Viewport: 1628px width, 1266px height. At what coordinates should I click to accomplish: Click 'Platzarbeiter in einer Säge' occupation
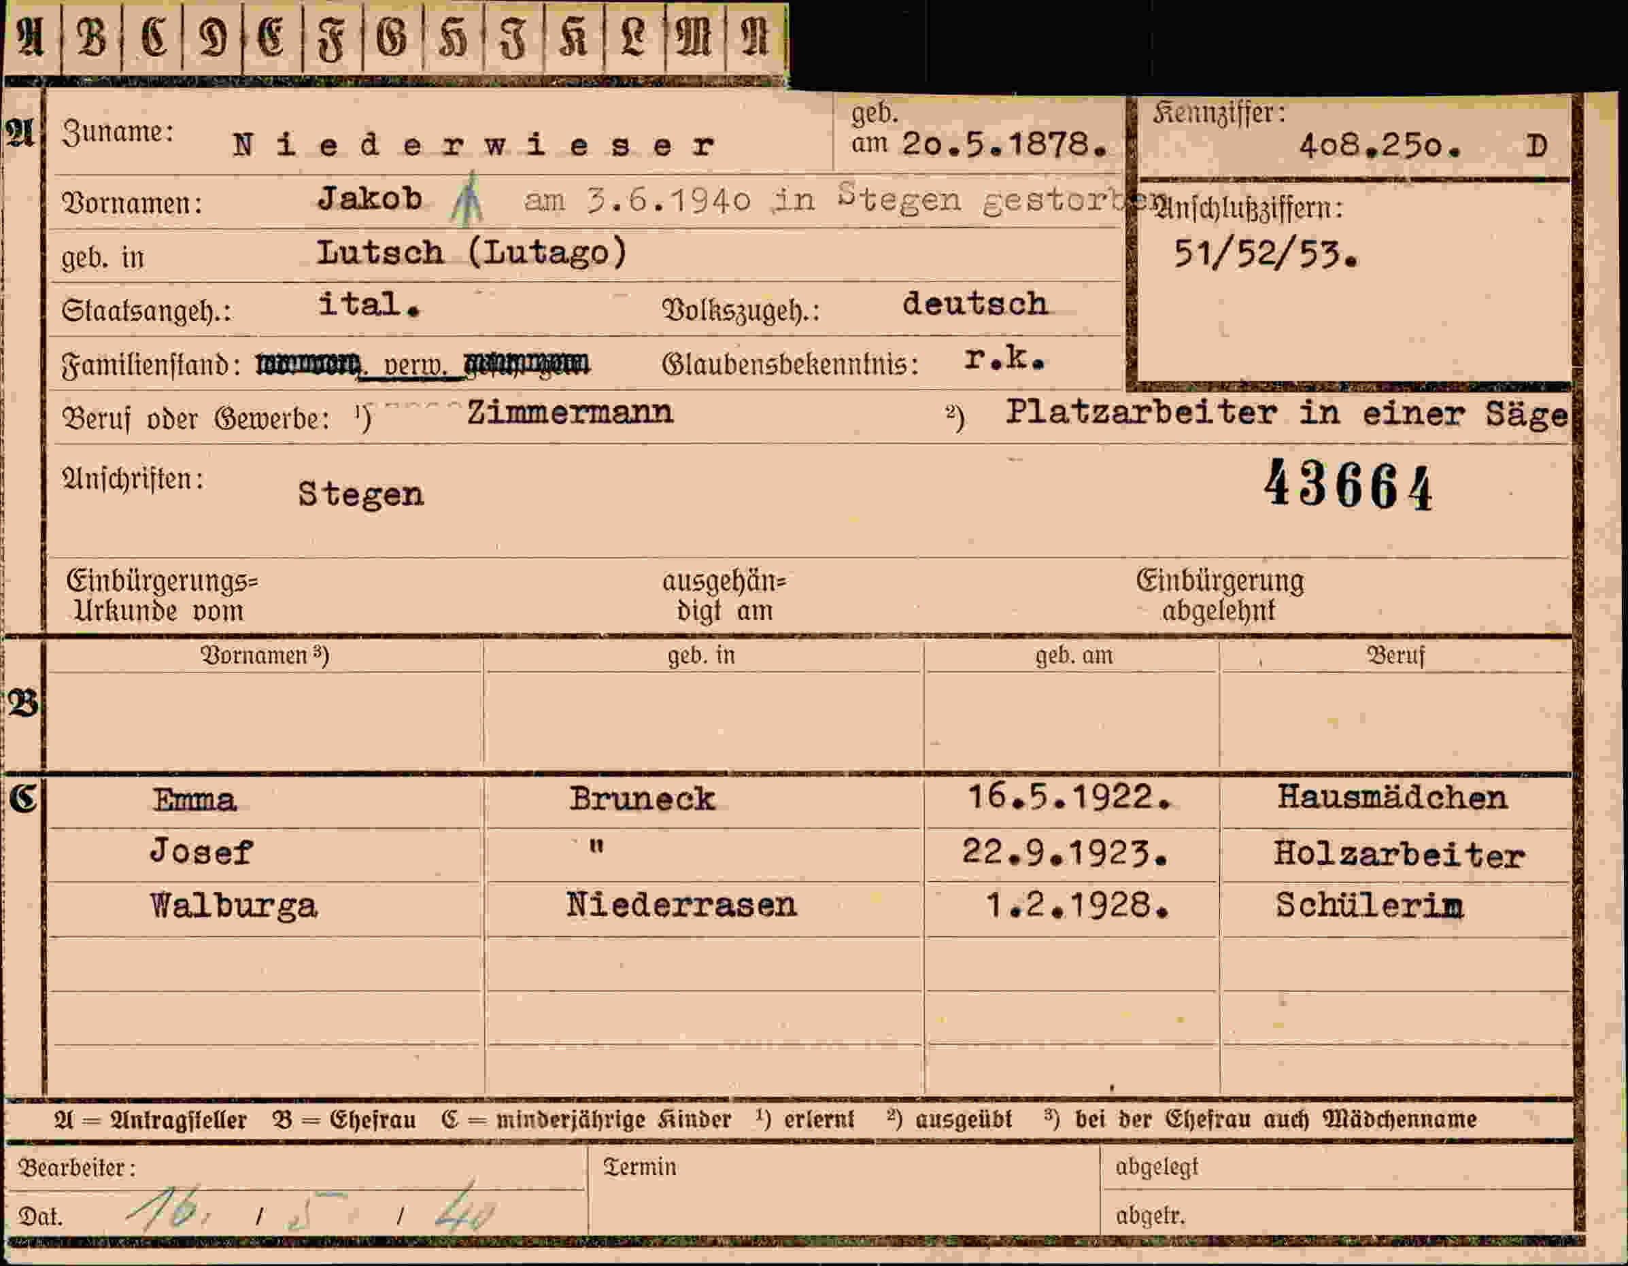pyautogui.click(x=1287, y=413)
